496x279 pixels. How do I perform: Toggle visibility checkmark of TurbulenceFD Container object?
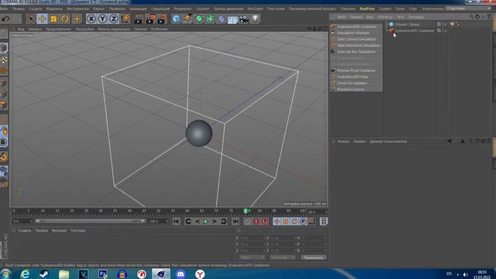coord(446,30)
